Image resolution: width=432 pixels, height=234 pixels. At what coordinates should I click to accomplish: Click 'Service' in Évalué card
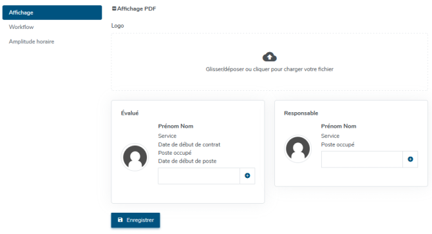tap(167, 136)
